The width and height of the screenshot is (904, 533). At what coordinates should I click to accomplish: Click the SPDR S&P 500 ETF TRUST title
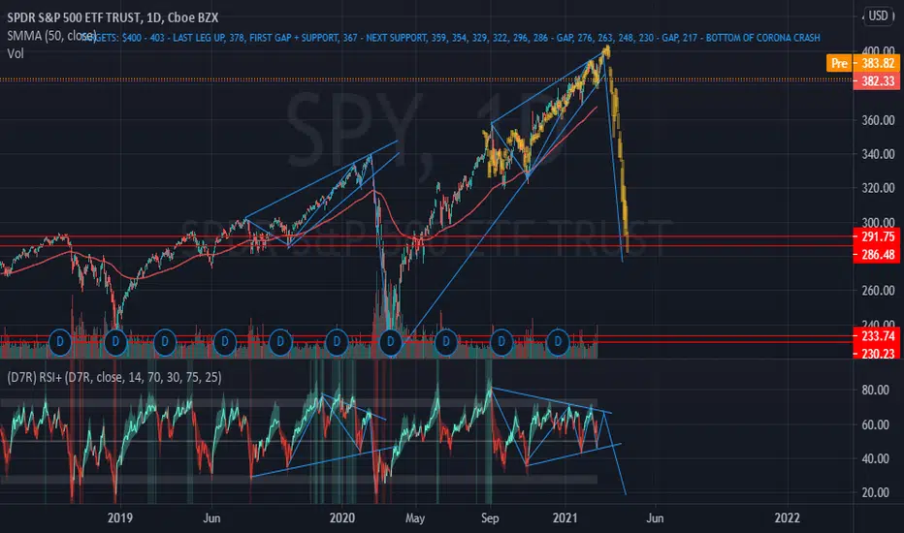(x=113, y=17)
